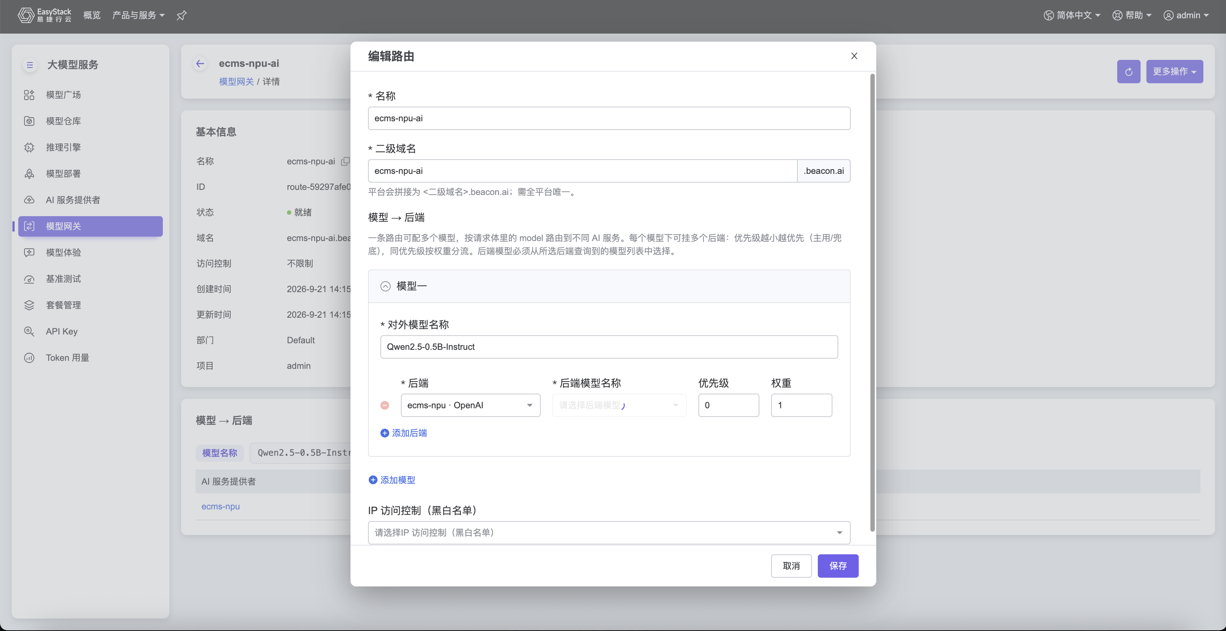
Task: Open the admin user menu
Action: (x=1187, y=15)
